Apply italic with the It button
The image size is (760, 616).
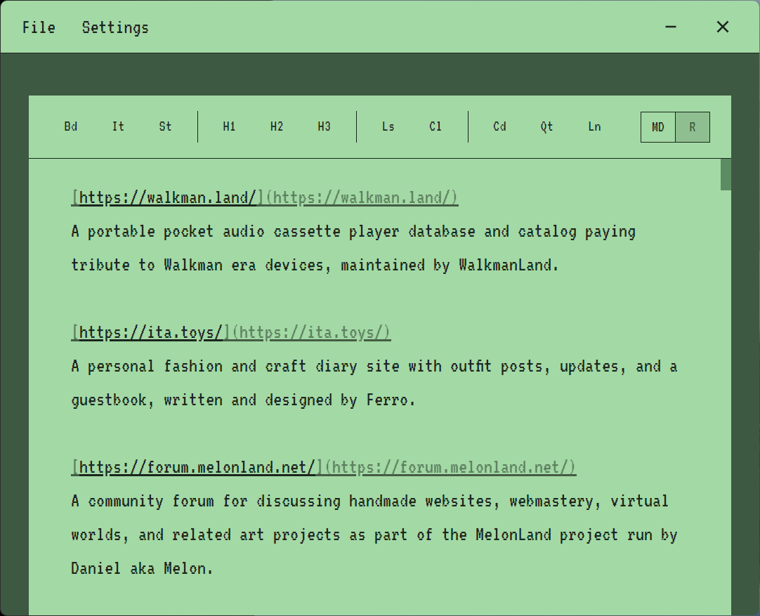118,127
